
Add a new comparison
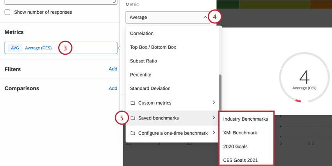click(113, 88)
